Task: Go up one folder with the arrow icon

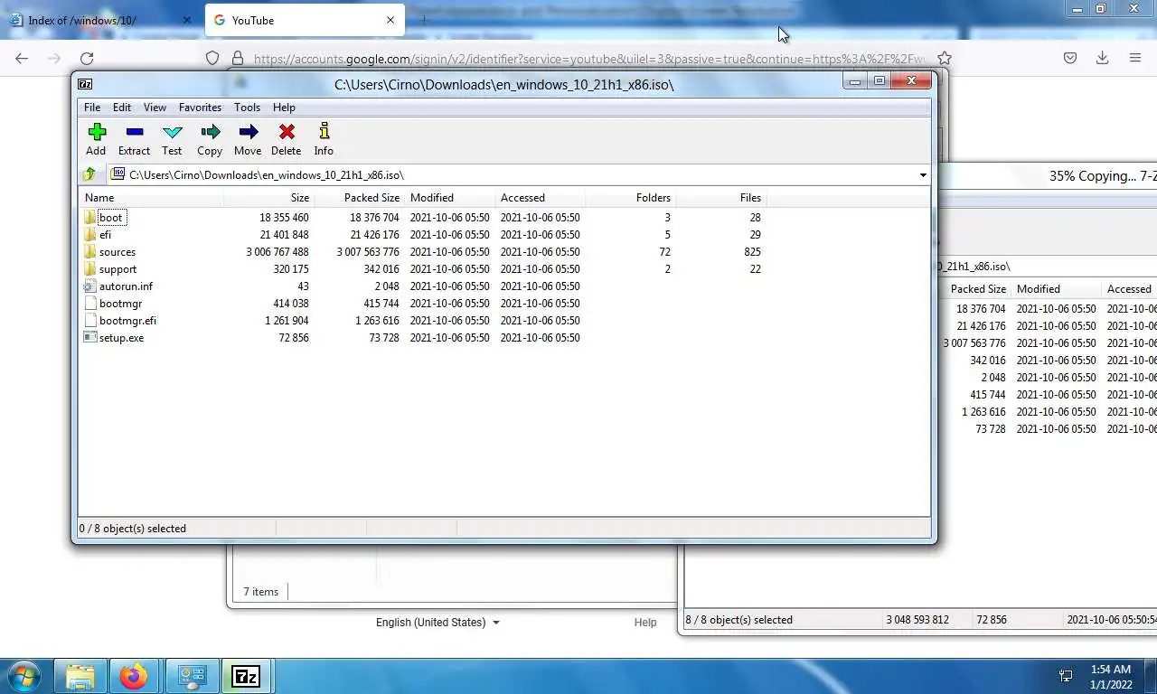Action: click(x=89, y=174)
